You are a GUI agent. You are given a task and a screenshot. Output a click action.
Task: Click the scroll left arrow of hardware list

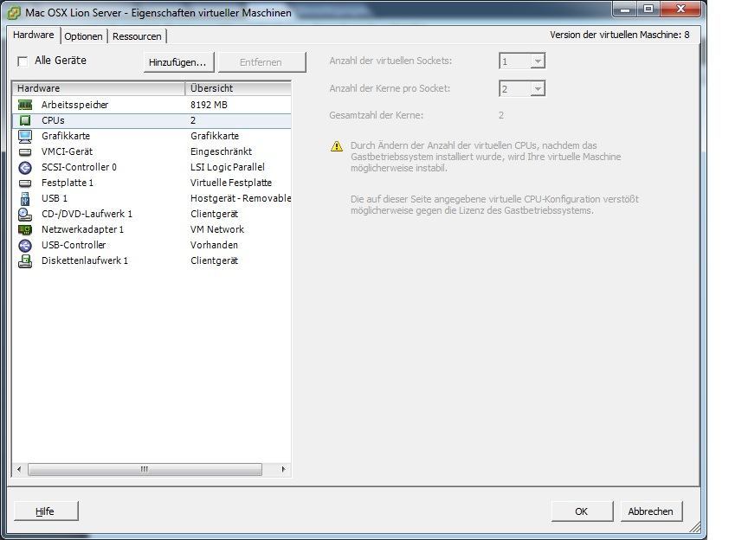(x=19, y=469)
